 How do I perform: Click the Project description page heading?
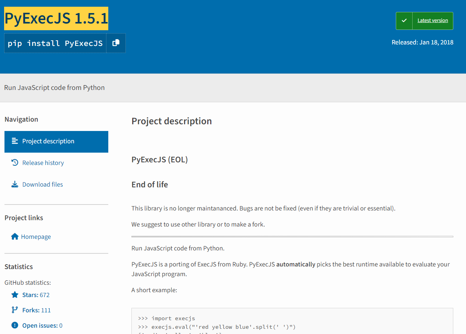click(171, 121)
